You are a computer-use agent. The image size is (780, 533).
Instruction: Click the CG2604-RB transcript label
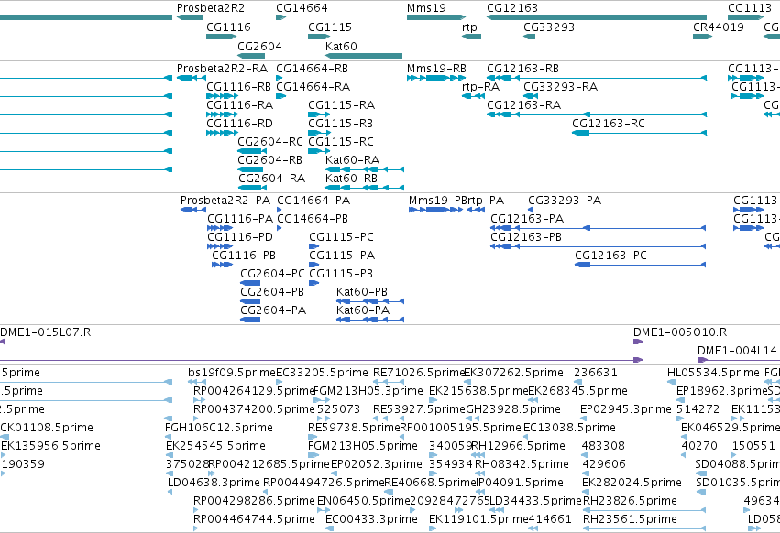coord(269,160)
